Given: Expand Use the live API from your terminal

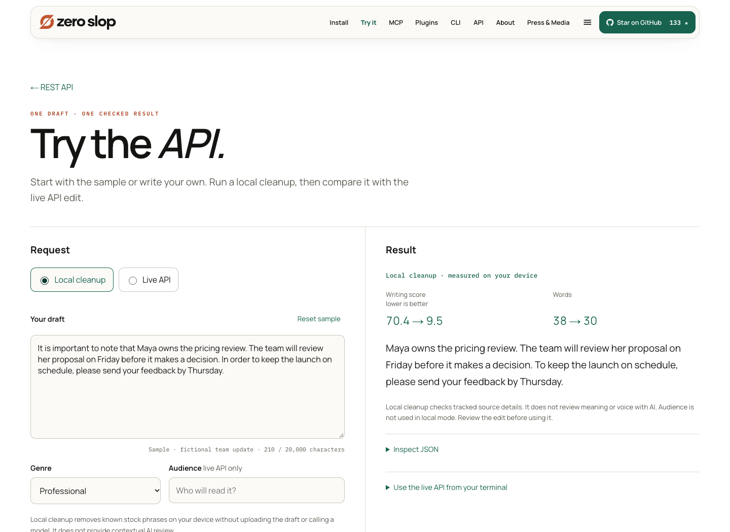Looking at the screenshot, I should click(447, 487).
